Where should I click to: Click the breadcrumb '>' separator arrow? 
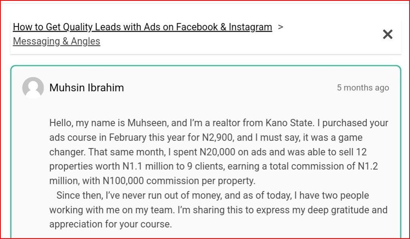point(281,27)
